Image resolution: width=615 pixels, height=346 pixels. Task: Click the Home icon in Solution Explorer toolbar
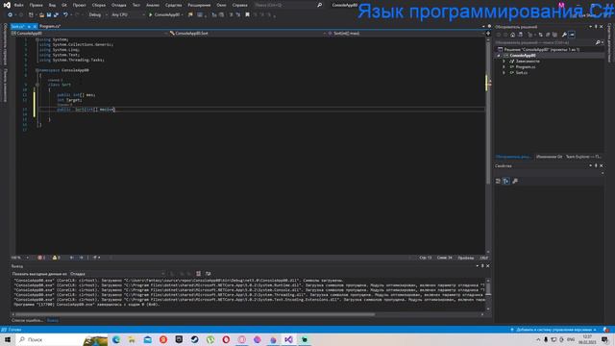click(512, 35)
